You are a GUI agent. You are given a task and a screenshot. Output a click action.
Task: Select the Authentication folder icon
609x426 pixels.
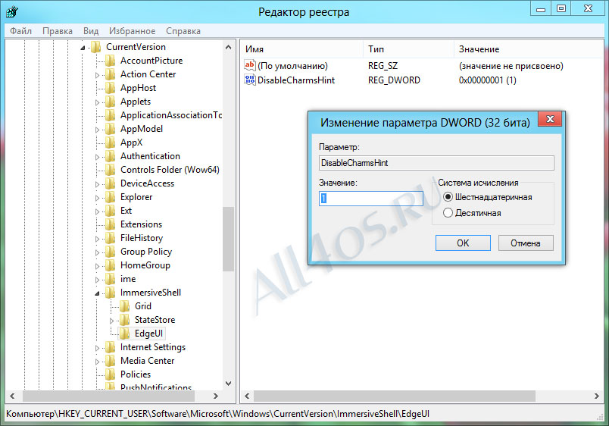tap(111, 156)
